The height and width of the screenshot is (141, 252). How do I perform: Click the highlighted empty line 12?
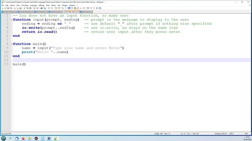(132, 60)
